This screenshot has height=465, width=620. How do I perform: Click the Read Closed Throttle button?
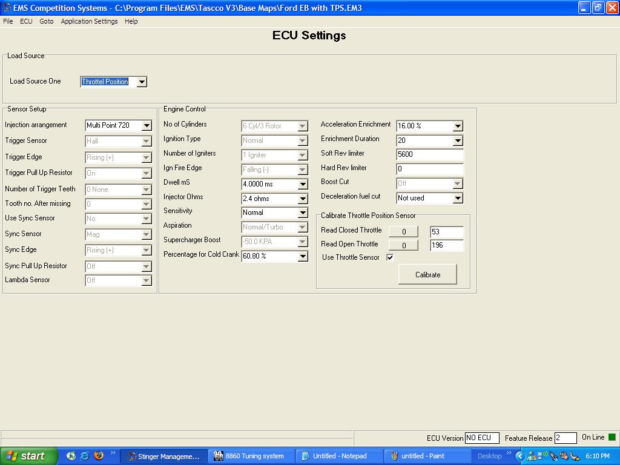[x=403, y=231]
